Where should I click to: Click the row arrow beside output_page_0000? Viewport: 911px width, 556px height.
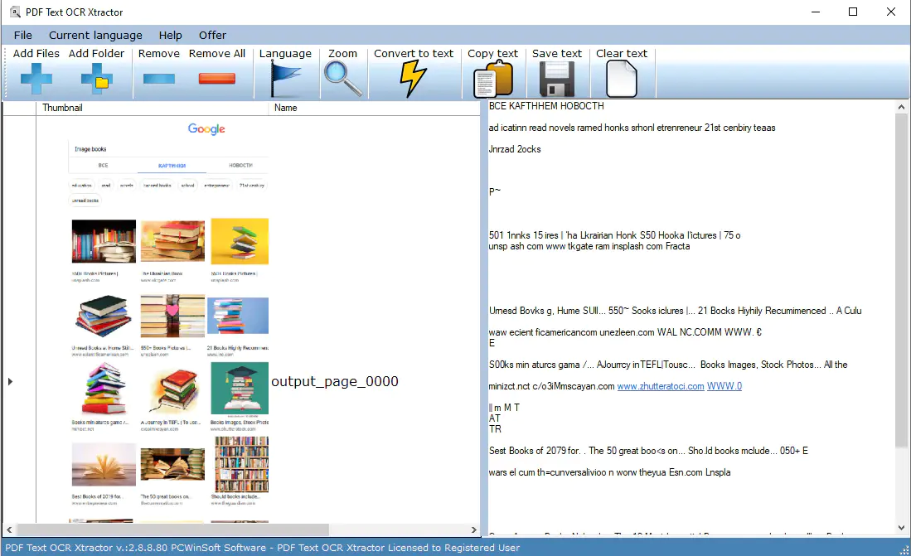click(x=10, y=381)
